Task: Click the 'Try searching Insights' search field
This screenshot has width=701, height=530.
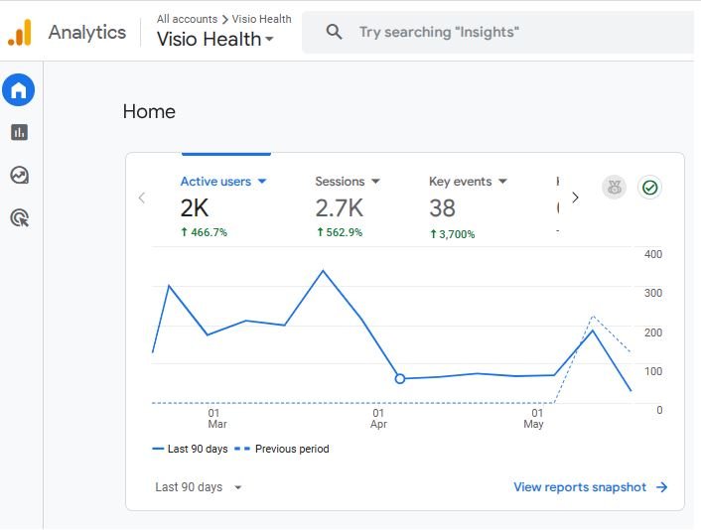Action: tap(498, 32)
